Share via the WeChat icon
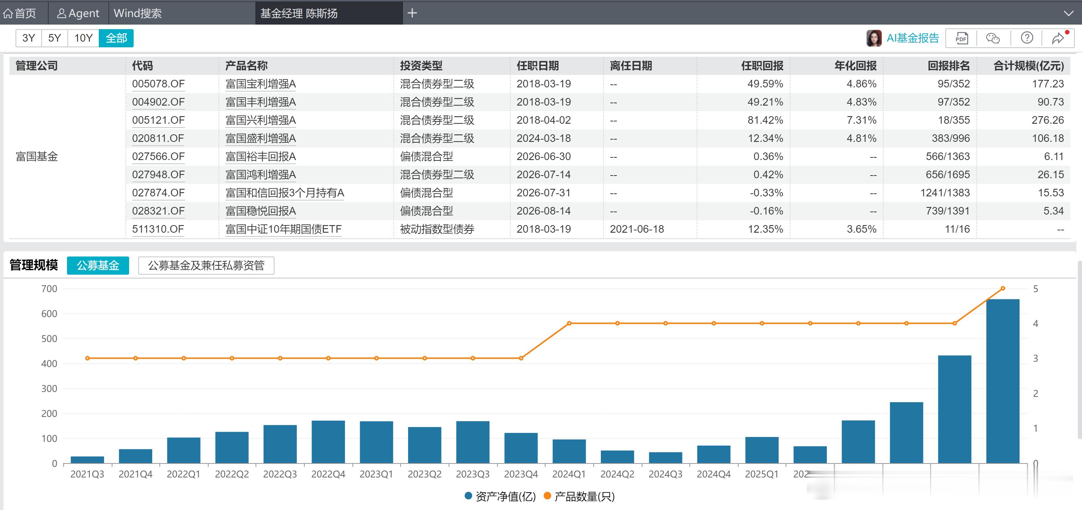The image size is (1082, 510). tap(993, 38)
